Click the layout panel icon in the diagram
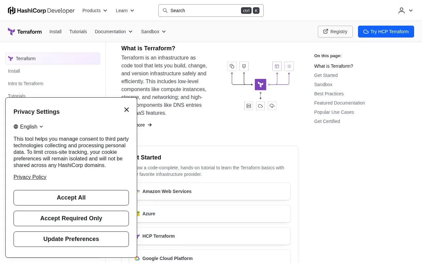 pos(277,66)
